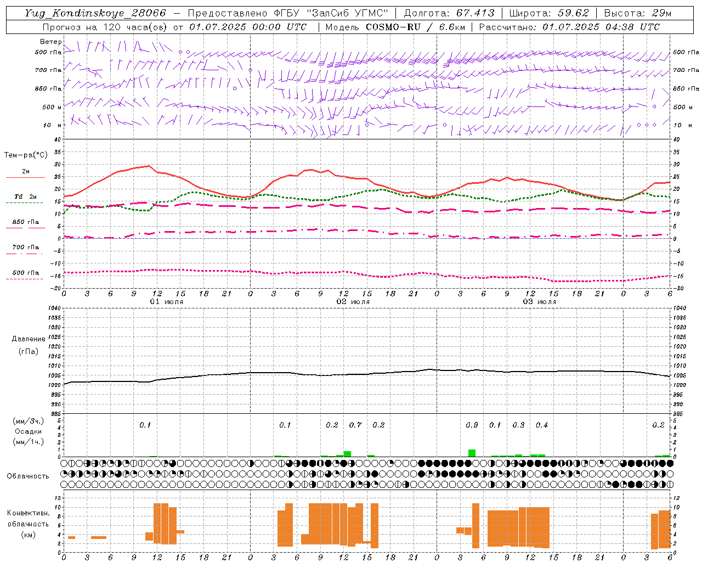Click the 01 июля date label
702x562 pixels.
pyautogui.click(x=166, y=302)
